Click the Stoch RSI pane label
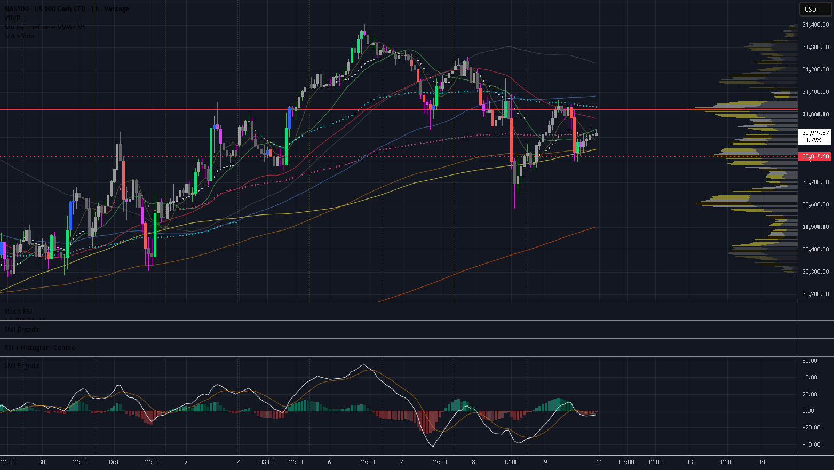Image resolution: width=834 pixels, height=470 pixels. click(x=18, y=311)
